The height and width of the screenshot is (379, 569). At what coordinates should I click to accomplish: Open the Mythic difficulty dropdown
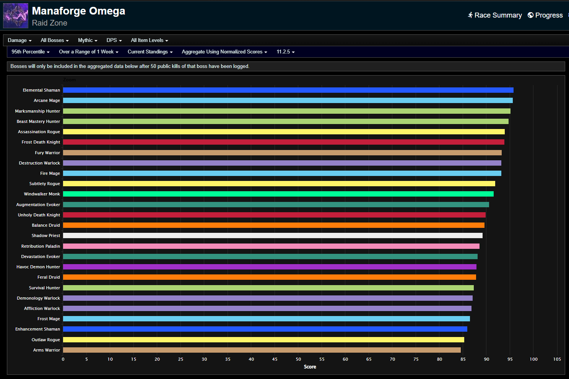coord(87,40)
